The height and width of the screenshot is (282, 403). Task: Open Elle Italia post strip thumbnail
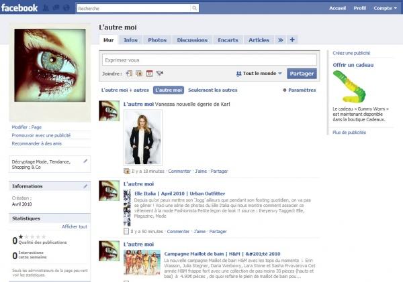[127, 208]
